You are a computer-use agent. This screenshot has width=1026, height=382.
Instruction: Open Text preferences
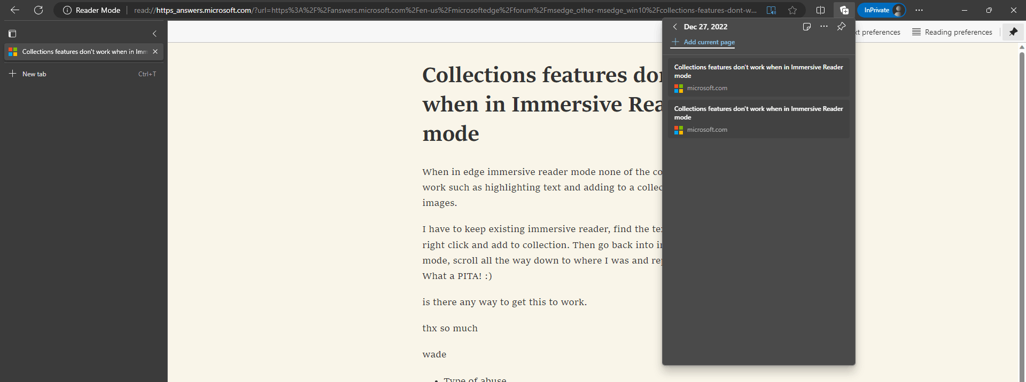[x=879, y=32]
